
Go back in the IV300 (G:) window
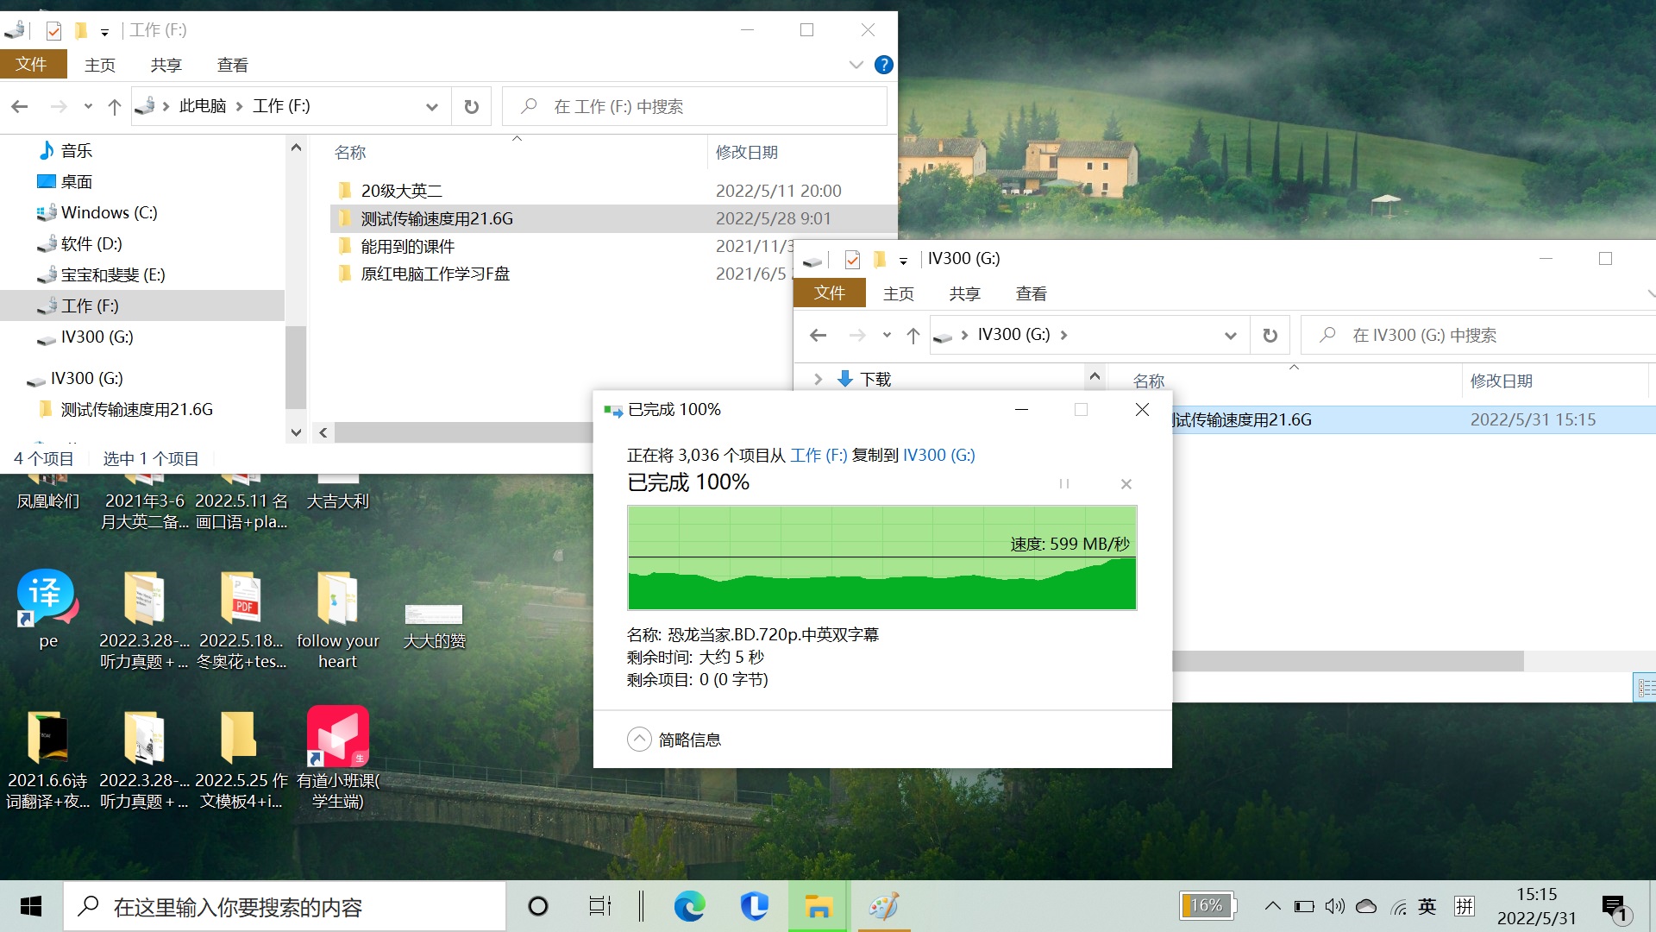coord(819,335)
